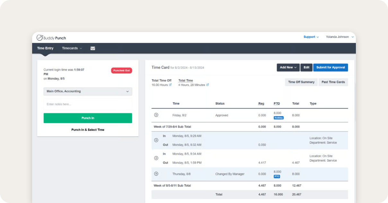Image resolution: width=388 pixels, height=203 pixels.
Task: Click the Changed By Manager status
Action: (230, 174)
